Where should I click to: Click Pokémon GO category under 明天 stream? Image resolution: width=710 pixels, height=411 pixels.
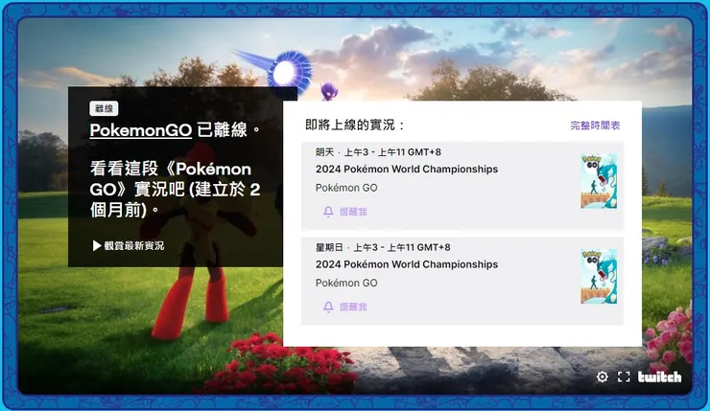click(x=346, y=188)
